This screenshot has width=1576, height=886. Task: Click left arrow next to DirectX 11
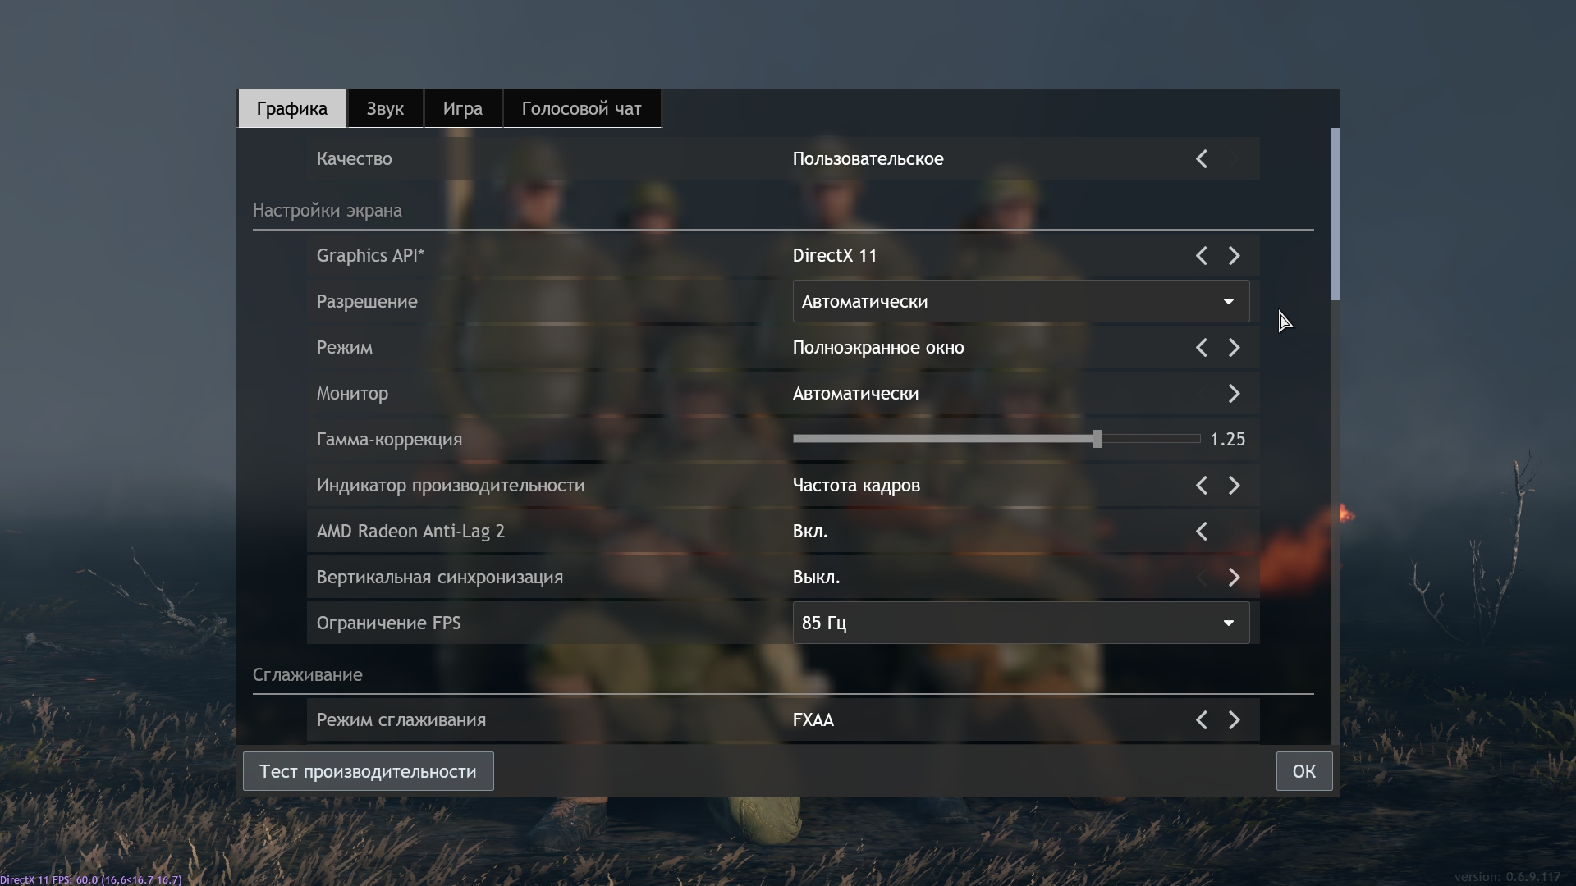[x=1201, y=256]
